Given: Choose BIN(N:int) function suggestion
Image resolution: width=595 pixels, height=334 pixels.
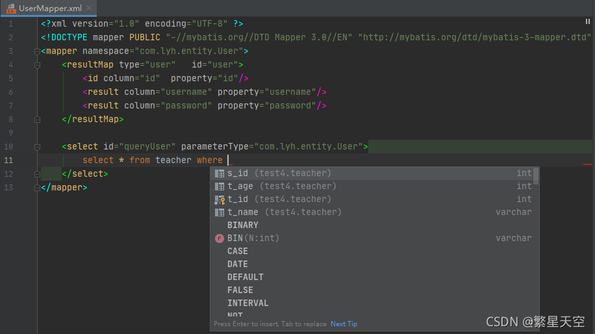Looking at the screenshot, I should pos(373,238).
